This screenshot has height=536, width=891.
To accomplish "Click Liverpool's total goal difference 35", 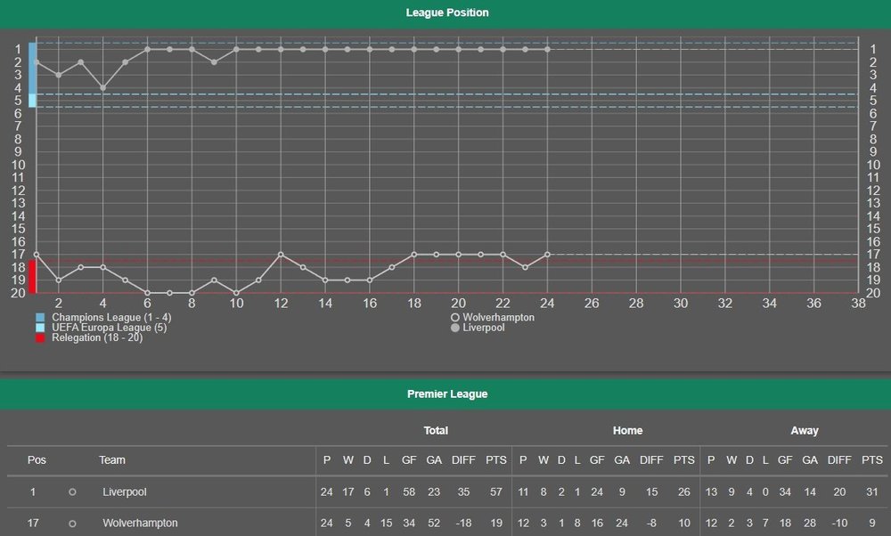I will (463, 492).
